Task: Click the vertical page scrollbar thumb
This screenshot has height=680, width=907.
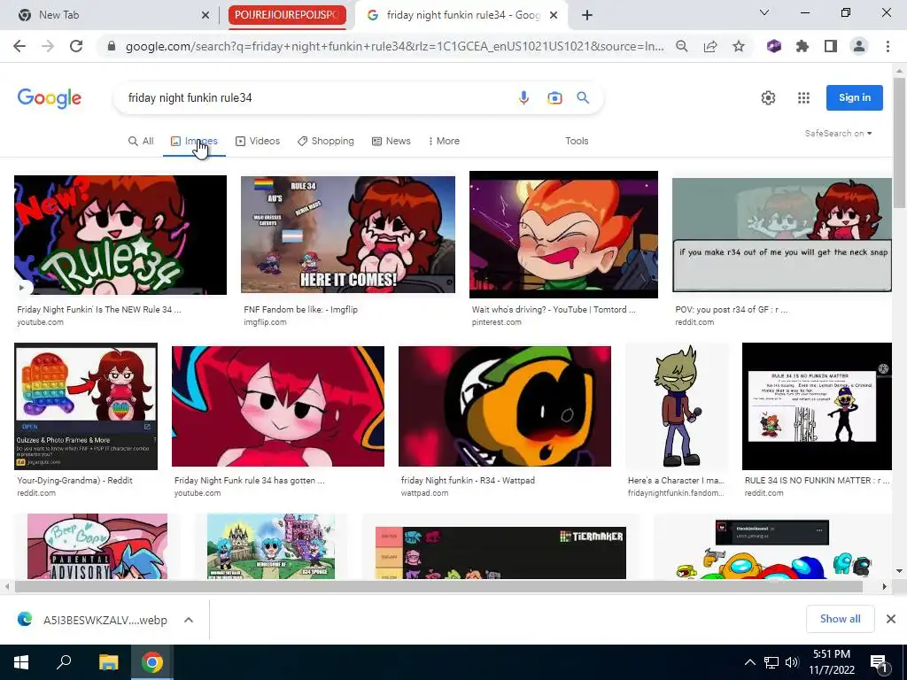Action: pyautogui.click(x=899, y=142)
